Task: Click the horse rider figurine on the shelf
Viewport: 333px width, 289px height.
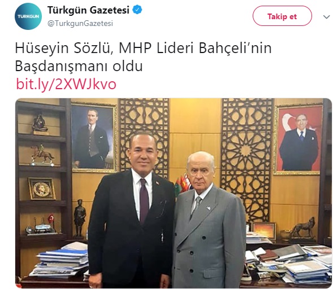Action: coord(42,155)
